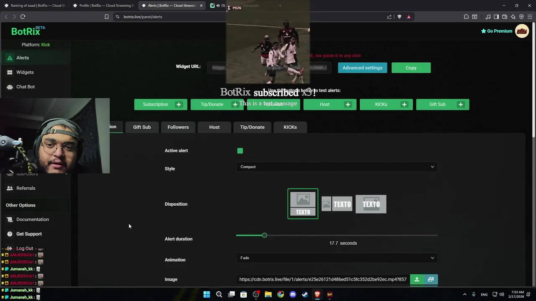Open the extensions puzzle icon
Screen dimensions: 536x301
click(466, 17)
